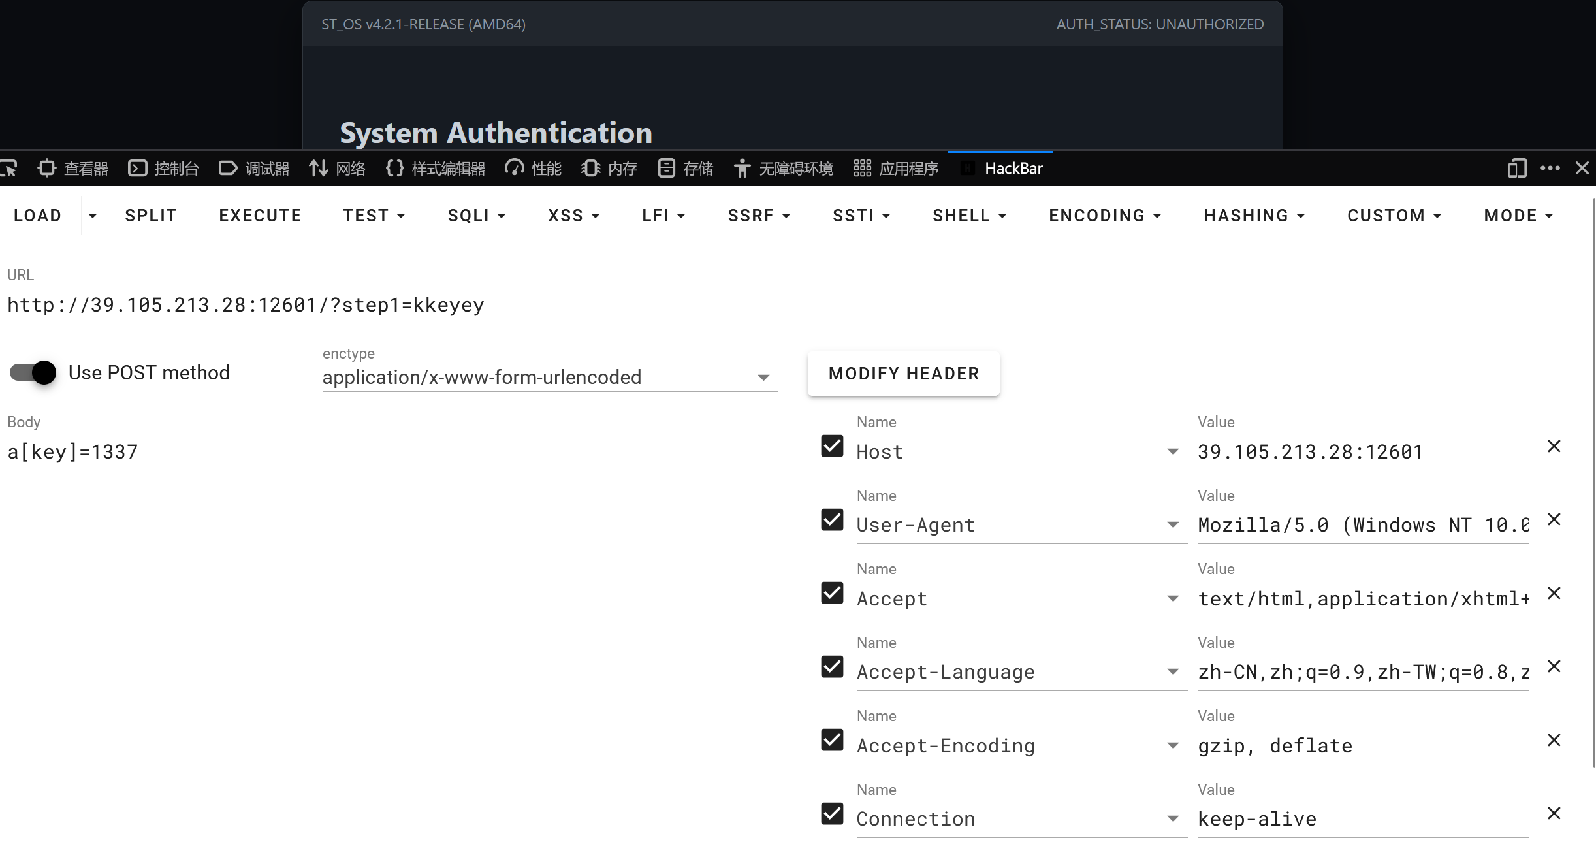Uncheck the User-Agent header checkbox
Screen dimensions: 1596x855
pyautogui.click(x=832, y=520)
